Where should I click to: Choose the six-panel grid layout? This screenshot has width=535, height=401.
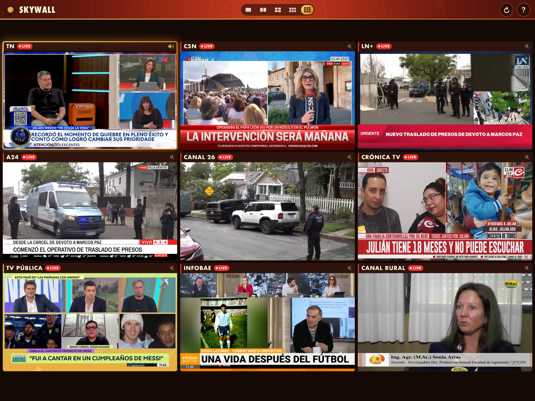click(293, 10)
